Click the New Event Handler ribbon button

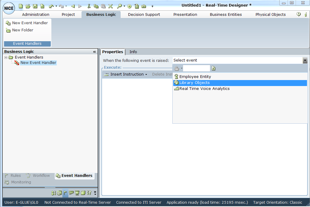(27, 23)
